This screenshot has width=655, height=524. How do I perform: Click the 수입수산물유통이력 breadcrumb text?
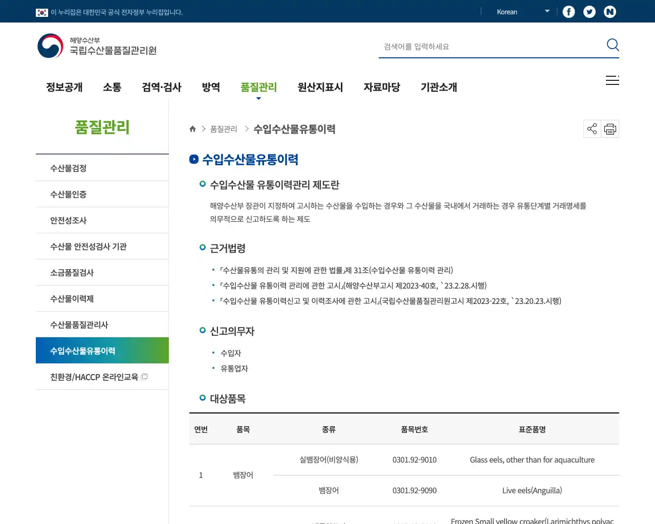295,129
